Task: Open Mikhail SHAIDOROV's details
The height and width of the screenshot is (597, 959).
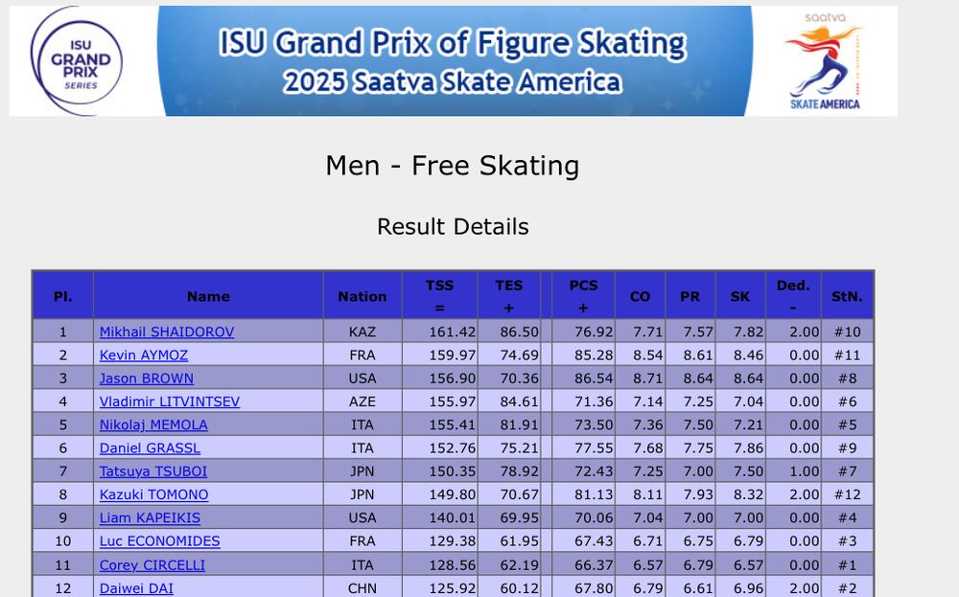Action: point(167,332)
